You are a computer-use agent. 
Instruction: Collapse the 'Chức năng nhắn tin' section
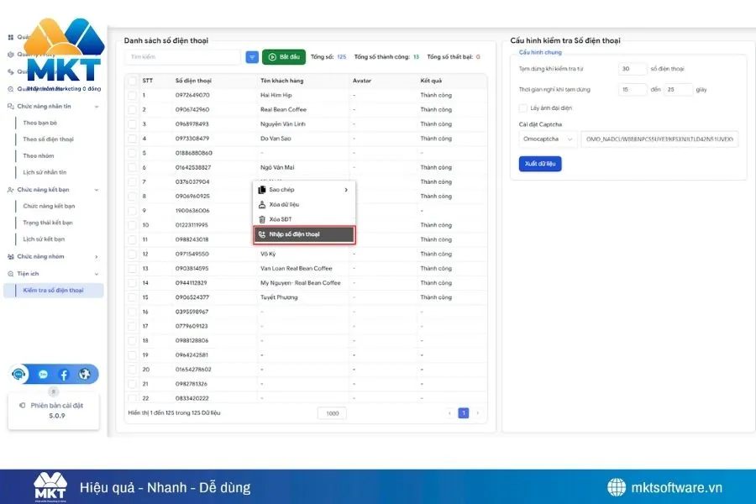97,107
